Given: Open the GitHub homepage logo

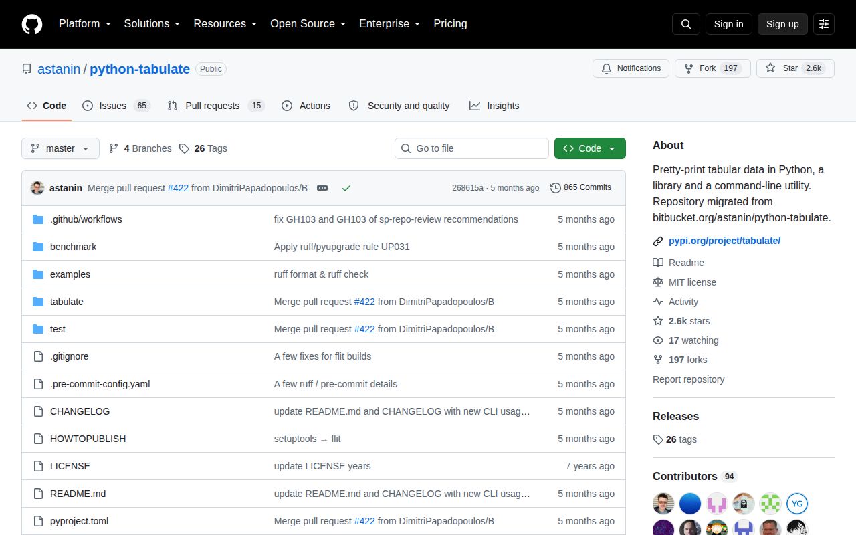Looking at the screenshot, I should point(32,24).
